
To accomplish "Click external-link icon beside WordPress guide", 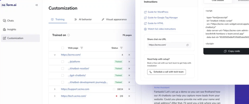I will coord(145,12).
